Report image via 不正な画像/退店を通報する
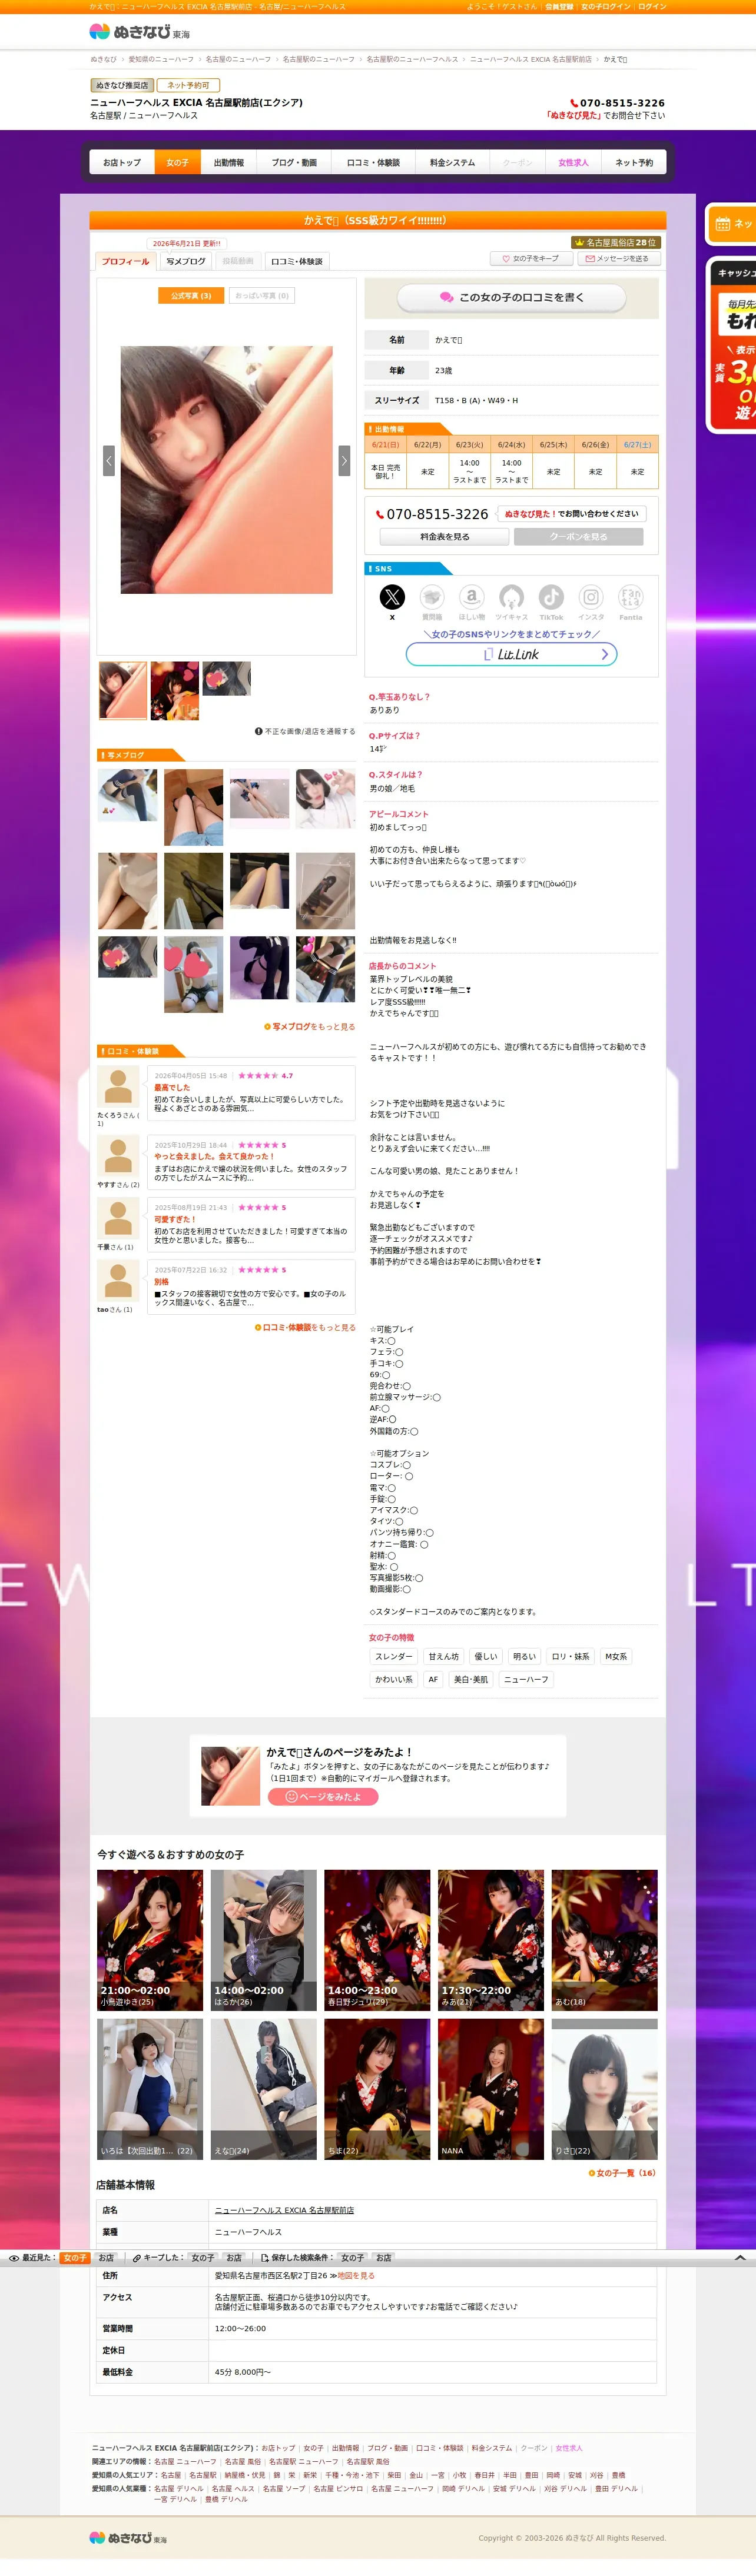756x2576 pixels. 305,732
